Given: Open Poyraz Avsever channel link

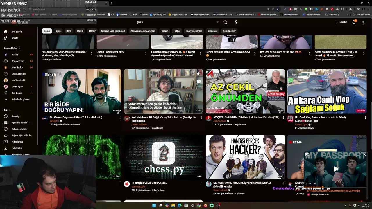Looking at the screenshot, I should point(139,125).
